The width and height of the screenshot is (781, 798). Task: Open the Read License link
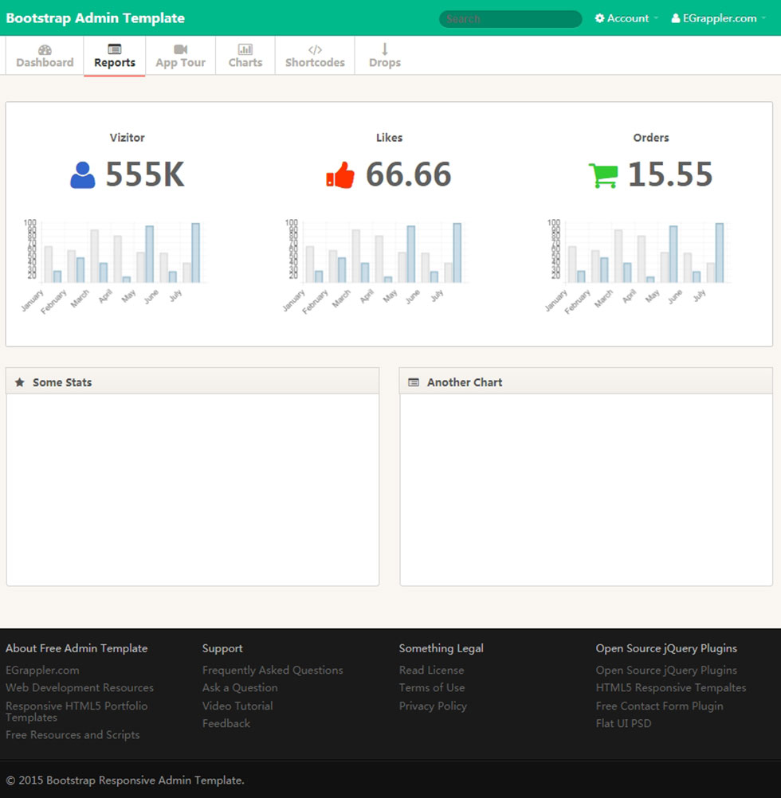(x=431, y=671)
